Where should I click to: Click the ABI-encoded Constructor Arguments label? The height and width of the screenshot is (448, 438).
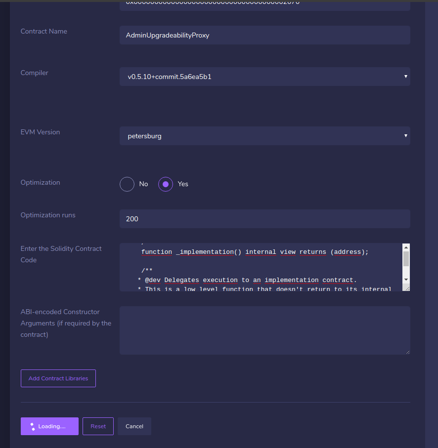tap(66, 323)
